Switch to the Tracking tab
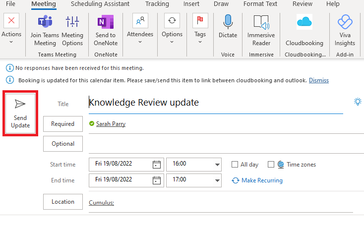The image size is (364, 231). click(x=157, y=4)
